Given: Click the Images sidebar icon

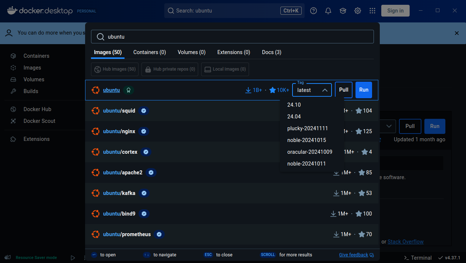Looking at the screenshot, I should coord(13,68).
